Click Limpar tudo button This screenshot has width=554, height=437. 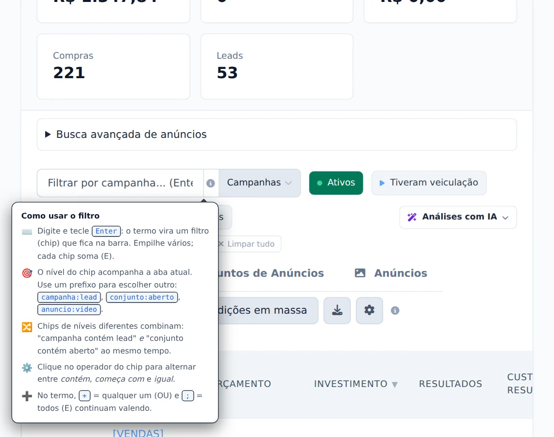click(x=249, y=244)
